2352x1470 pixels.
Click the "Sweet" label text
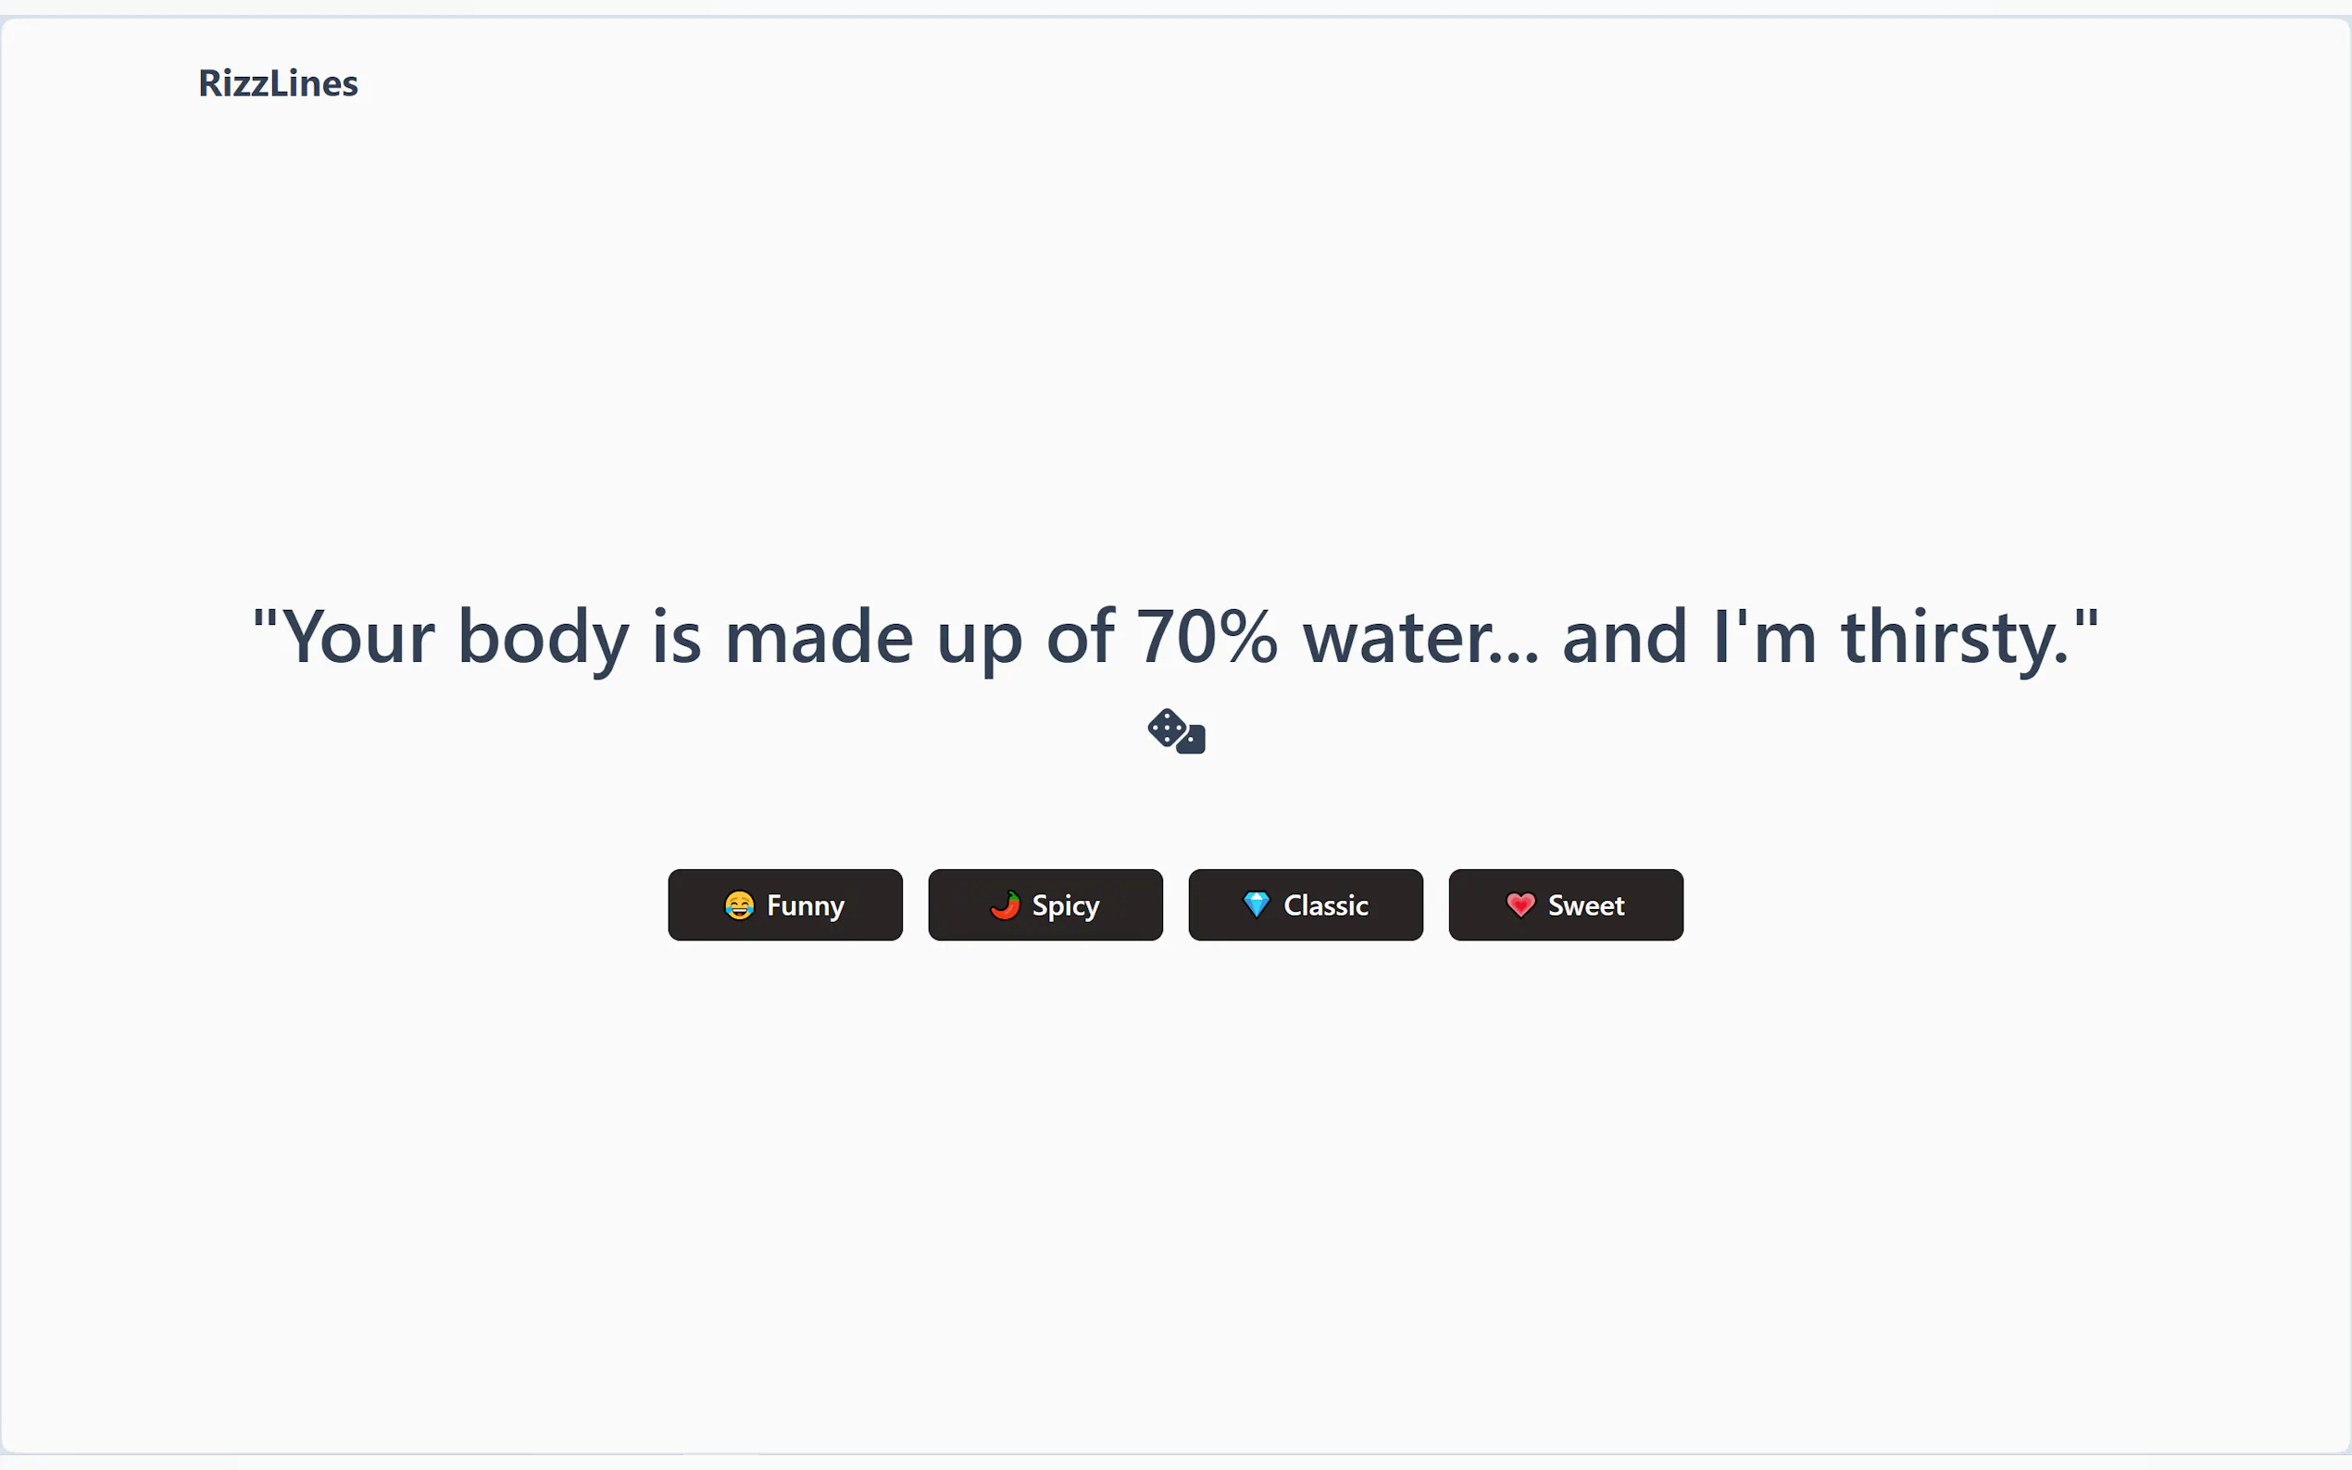click(1586, 905)
